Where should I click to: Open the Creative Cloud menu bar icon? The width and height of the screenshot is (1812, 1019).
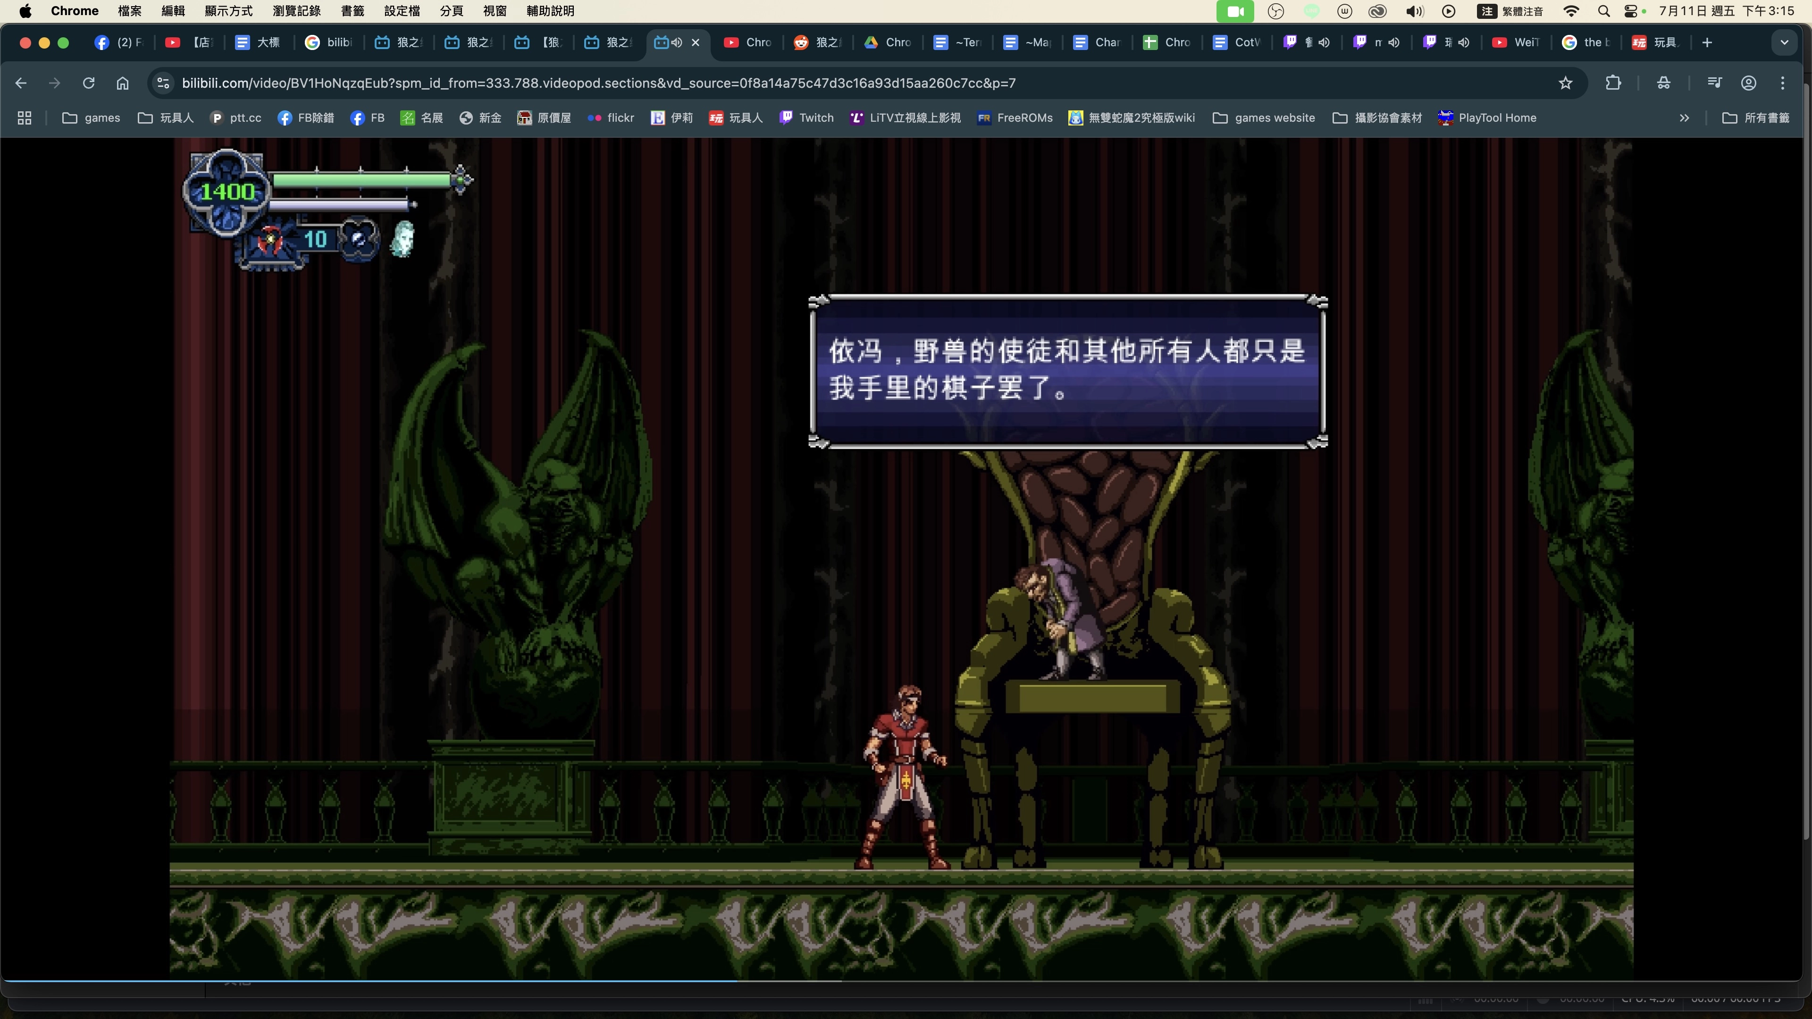pyautogui.click(x=1377, y=11)
